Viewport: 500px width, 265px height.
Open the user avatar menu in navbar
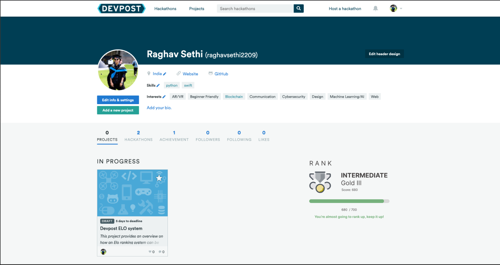[396, 9]
